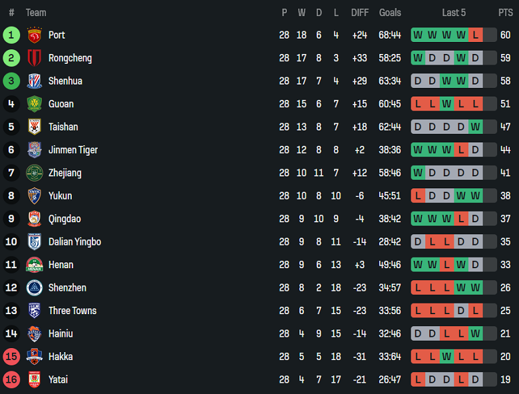519x394 pixels.
Task: Click the red position 16 badge
Action: pos(11,380)
